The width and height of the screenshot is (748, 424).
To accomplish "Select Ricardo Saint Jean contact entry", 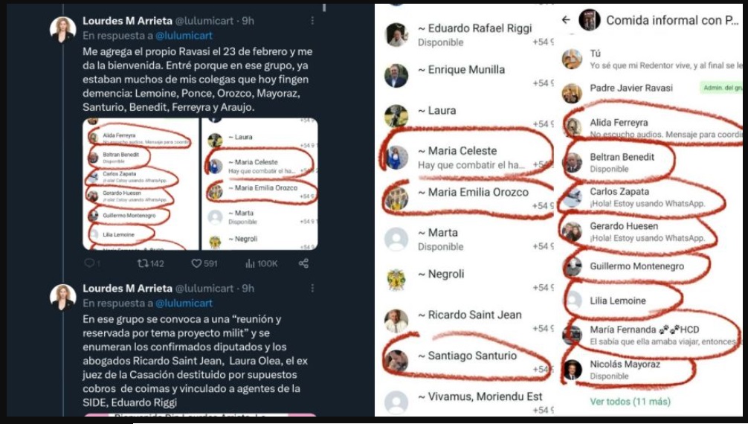I will point(474,315).
